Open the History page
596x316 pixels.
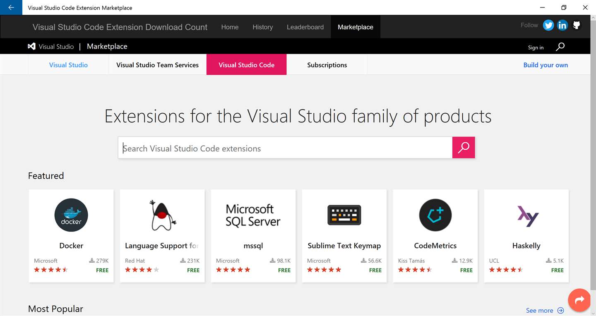[263, 27]
